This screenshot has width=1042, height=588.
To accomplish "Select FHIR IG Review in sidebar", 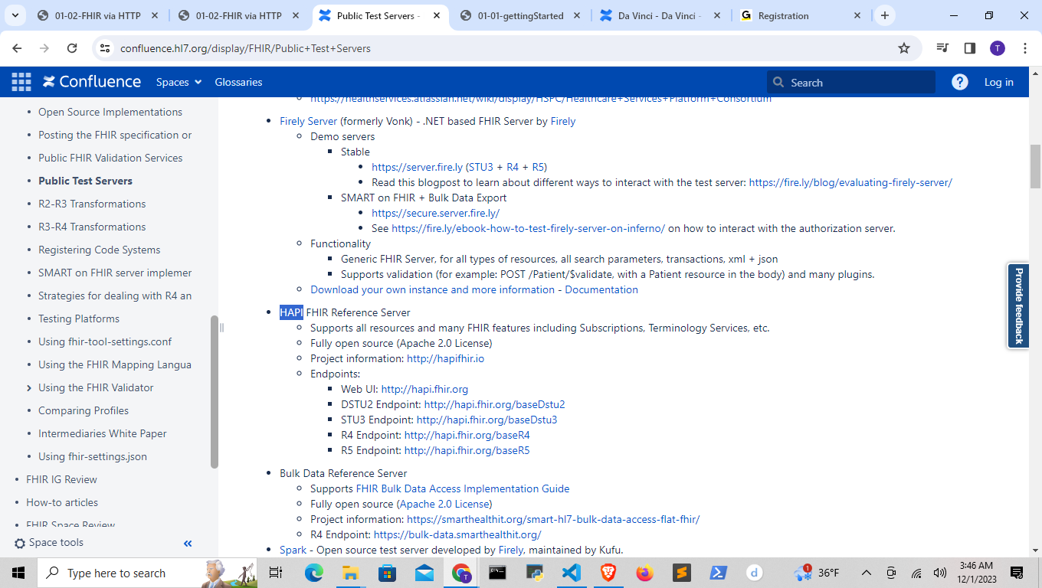I will 61,479.
